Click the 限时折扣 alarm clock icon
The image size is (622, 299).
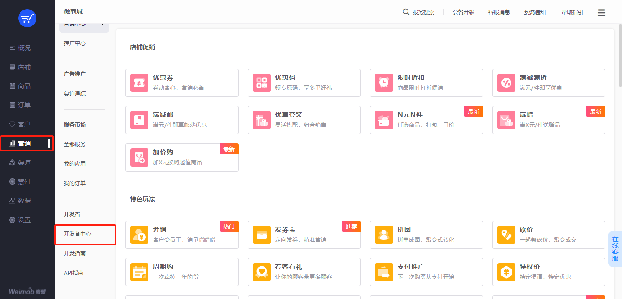coord(384,83)
